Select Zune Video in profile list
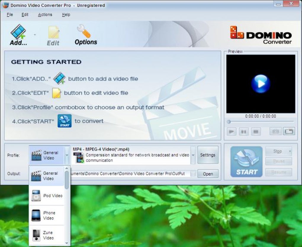This screenshot has height=247, width=302. [46, 235]
